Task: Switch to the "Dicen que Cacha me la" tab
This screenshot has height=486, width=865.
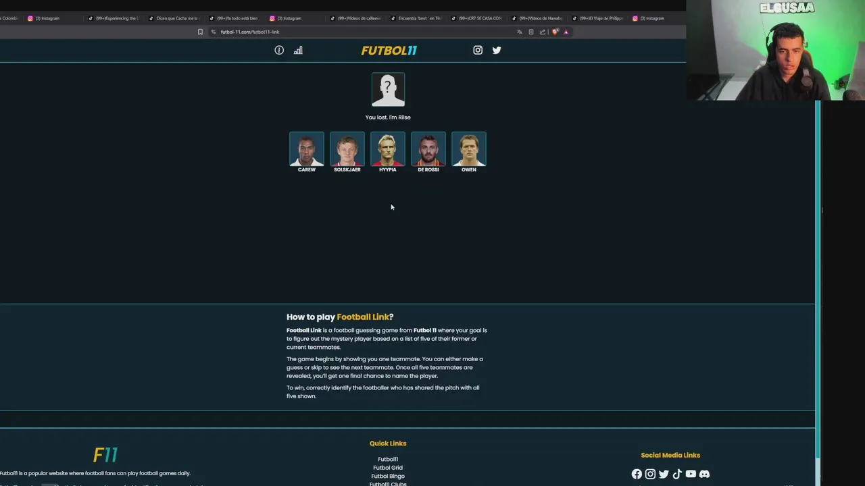Action: [174, 18]
